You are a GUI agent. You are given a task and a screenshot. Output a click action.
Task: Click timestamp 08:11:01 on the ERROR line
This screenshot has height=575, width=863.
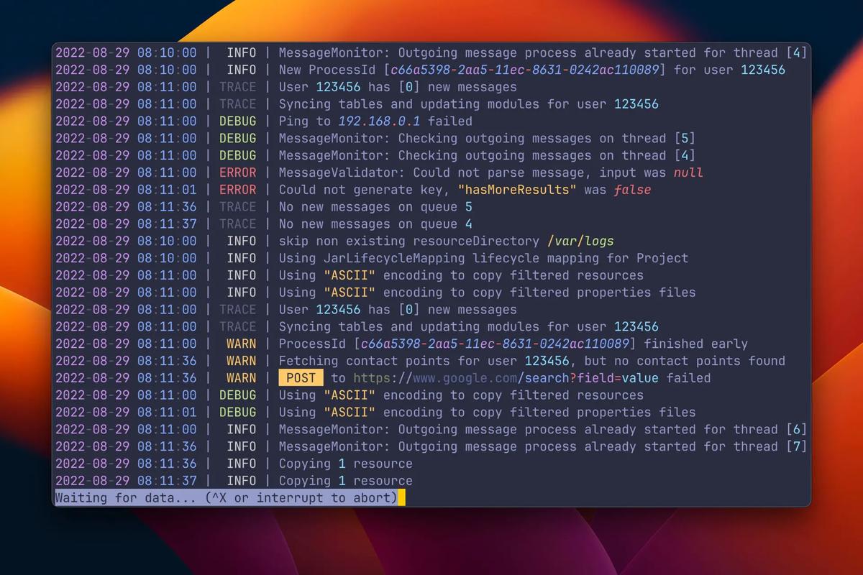(x=167, y=190)
